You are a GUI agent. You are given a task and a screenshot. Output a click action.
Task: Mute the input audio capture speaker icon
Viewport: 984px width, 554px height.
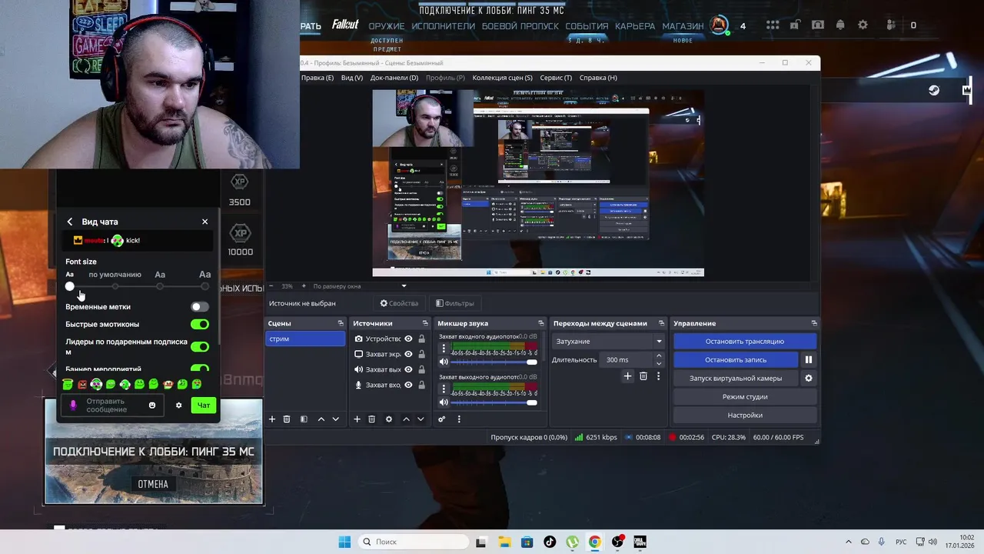point(444,362)
